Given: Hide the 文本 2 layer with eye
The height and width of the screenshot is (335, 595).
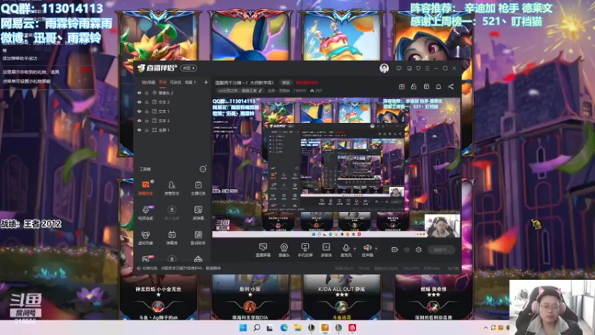Looking at the screenshot, I should tap(139, 102).
